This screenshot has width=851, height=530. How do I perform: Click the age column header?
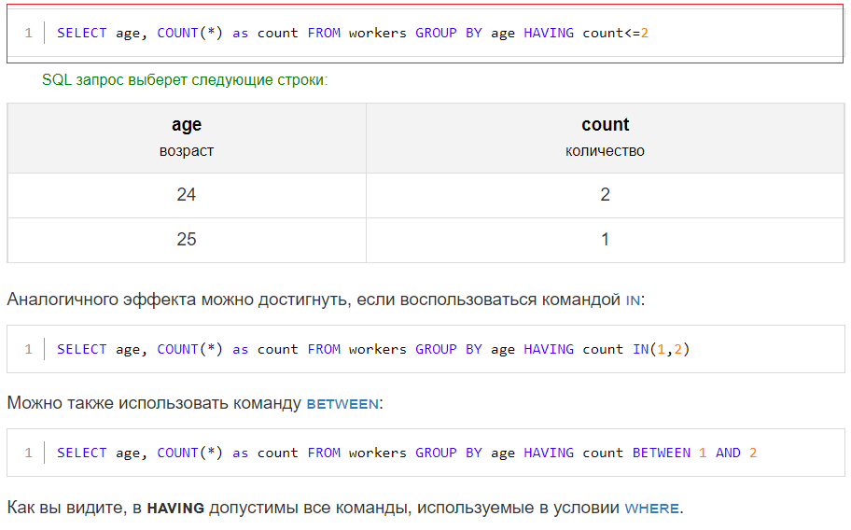tap(187, 138)
